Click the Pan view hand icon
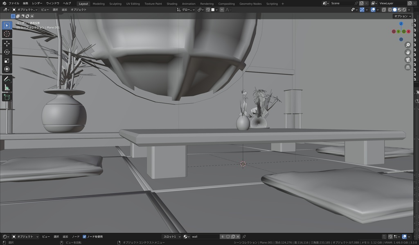Viewport: 419px width, 245px height. click(x=408, y=52)
